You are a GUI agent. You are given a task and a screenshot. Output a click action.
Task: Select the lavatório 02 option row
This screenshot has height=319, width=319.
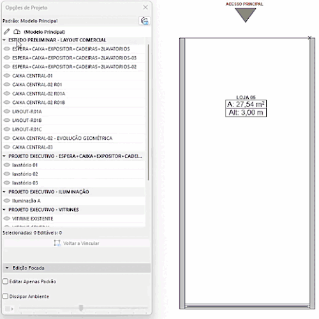pyautogui.click(x=73, y=174)
